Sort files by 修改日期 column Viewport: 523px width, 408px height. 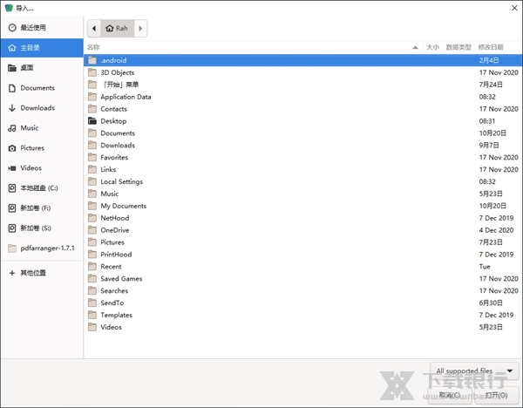pyautogui.click(x=491, y=47)
